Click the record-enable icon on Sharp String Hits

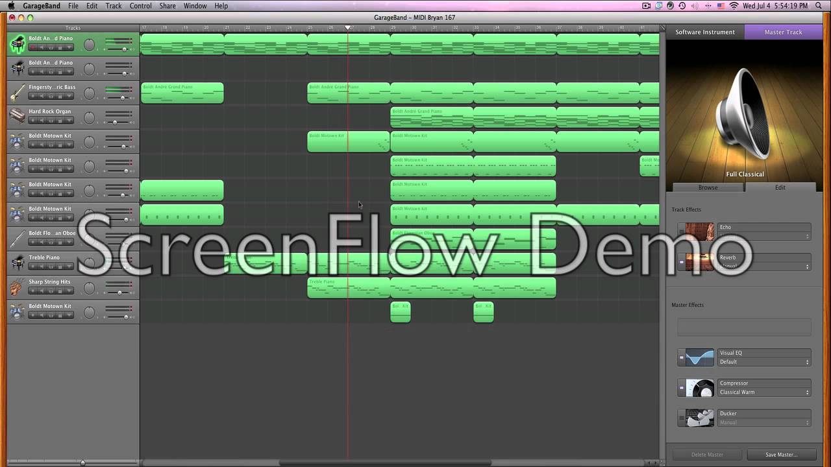(32, 291)
